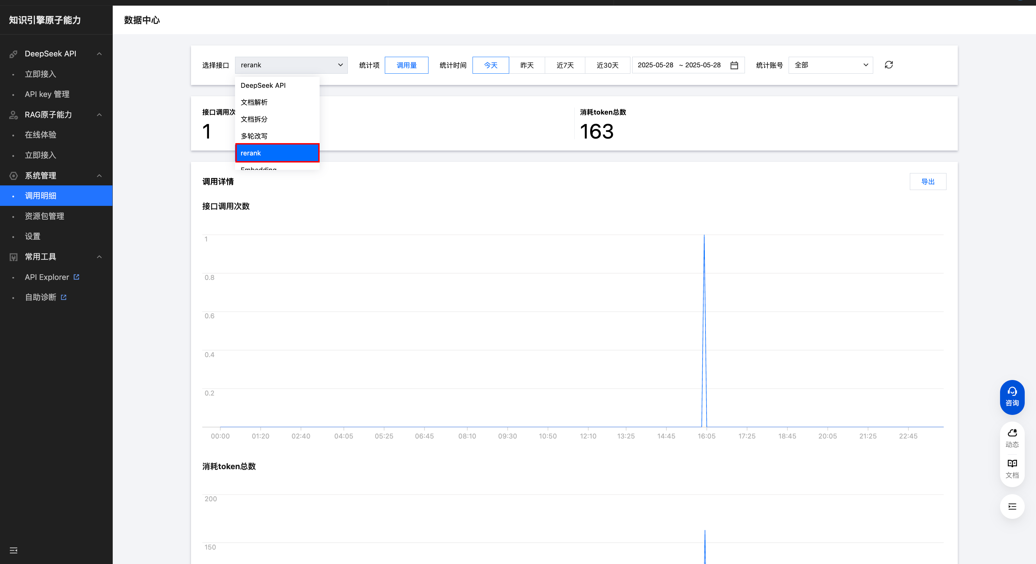Collapse the RAG原子能力 sidebar group
Image resolution: width=1036 pixels, height=564 pixels.
click(x=99, y=115)
